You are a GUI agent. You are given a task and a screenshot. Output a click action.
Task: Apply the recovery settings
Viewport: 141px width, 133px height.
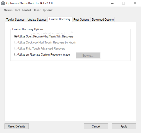(124, 126)
